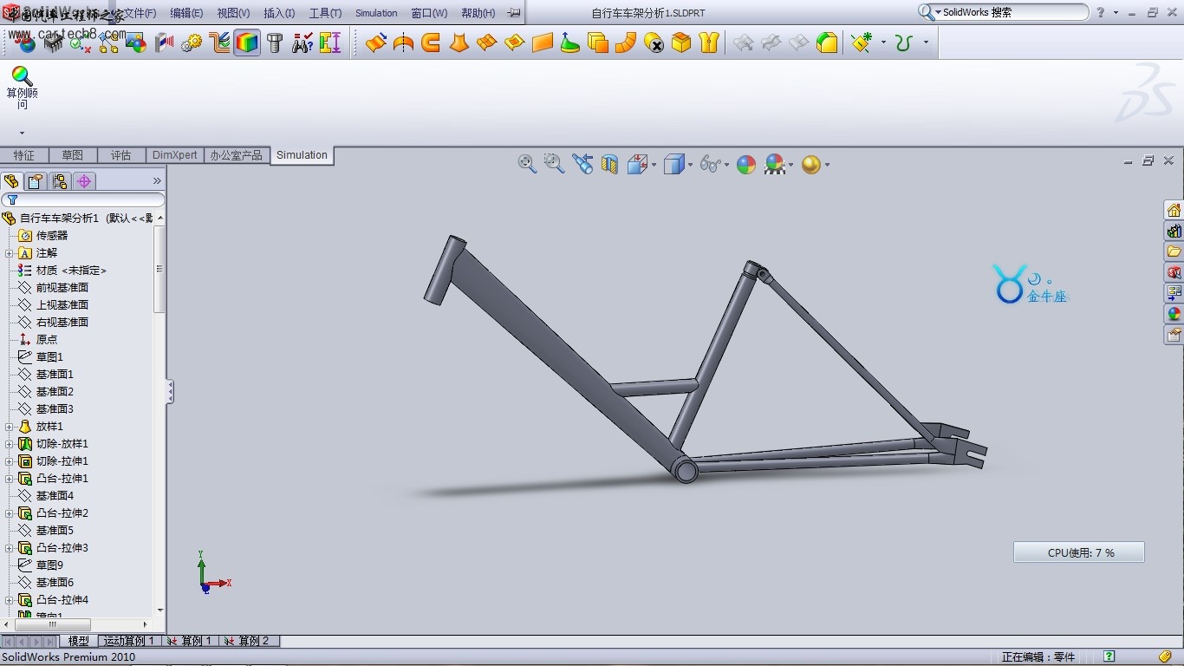
Task: Click the help question mark in status bar
Action: (x=1109, y=656)
